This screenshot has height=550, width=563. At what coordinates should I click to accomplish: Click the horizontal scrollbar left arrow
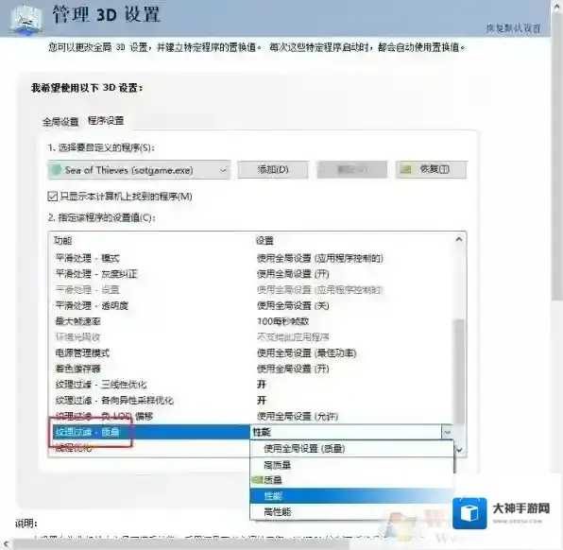[6, 544]
